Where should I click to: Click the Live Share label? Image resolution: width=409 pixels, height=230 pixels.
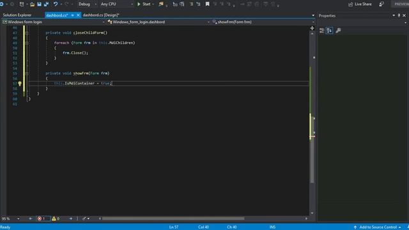(x=363, y=4)
